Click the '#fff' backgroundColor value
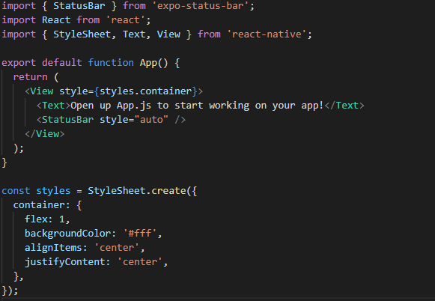Screen dimensions: 435x301 [x=140, y=234]
